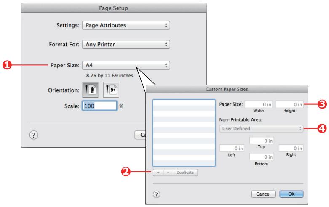Click the '8.26 by 11.69 inches' text
Viewport: 329px width, 207px height.
point(110,76)
